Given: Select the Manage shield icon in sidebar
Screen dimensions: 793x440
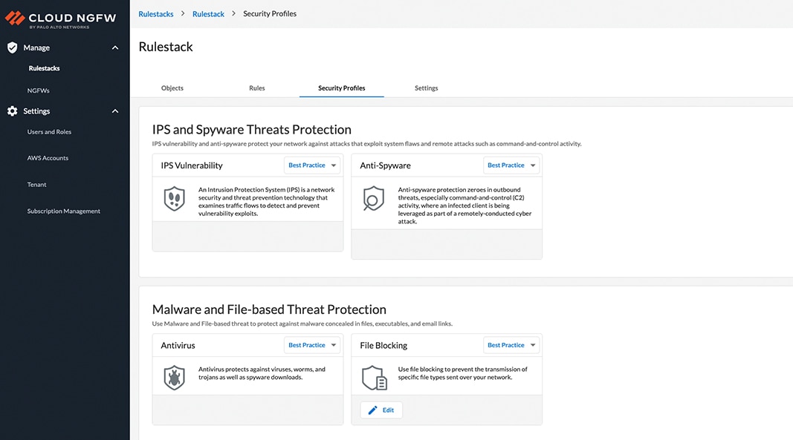Looking at the screenshot, I should tap(10, 47).
